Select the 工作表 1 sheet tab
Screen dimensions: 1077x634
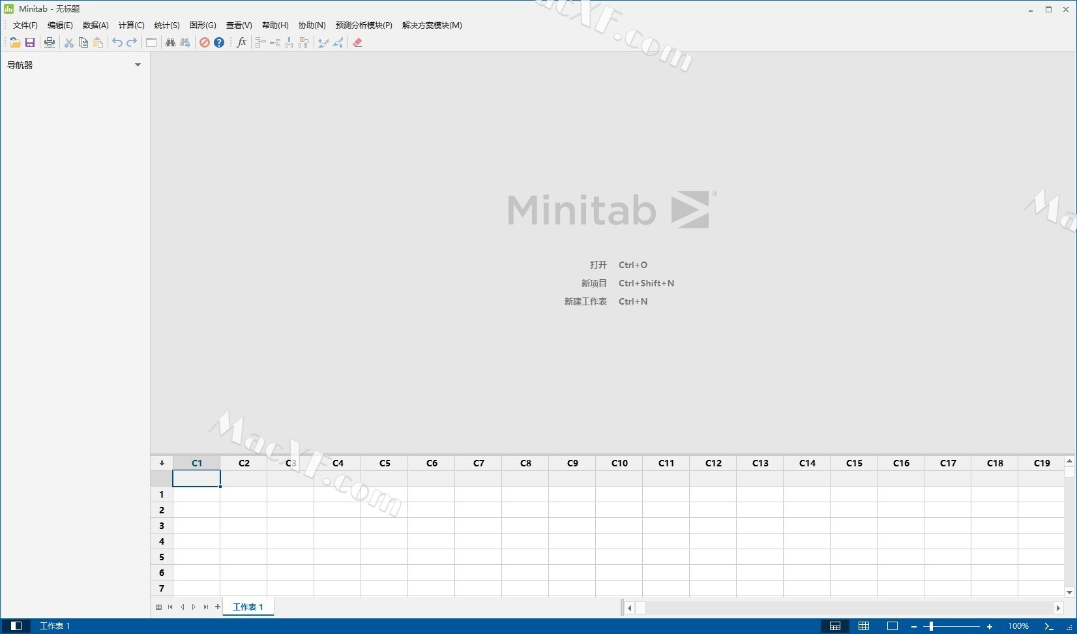click(x=248, y=607)
